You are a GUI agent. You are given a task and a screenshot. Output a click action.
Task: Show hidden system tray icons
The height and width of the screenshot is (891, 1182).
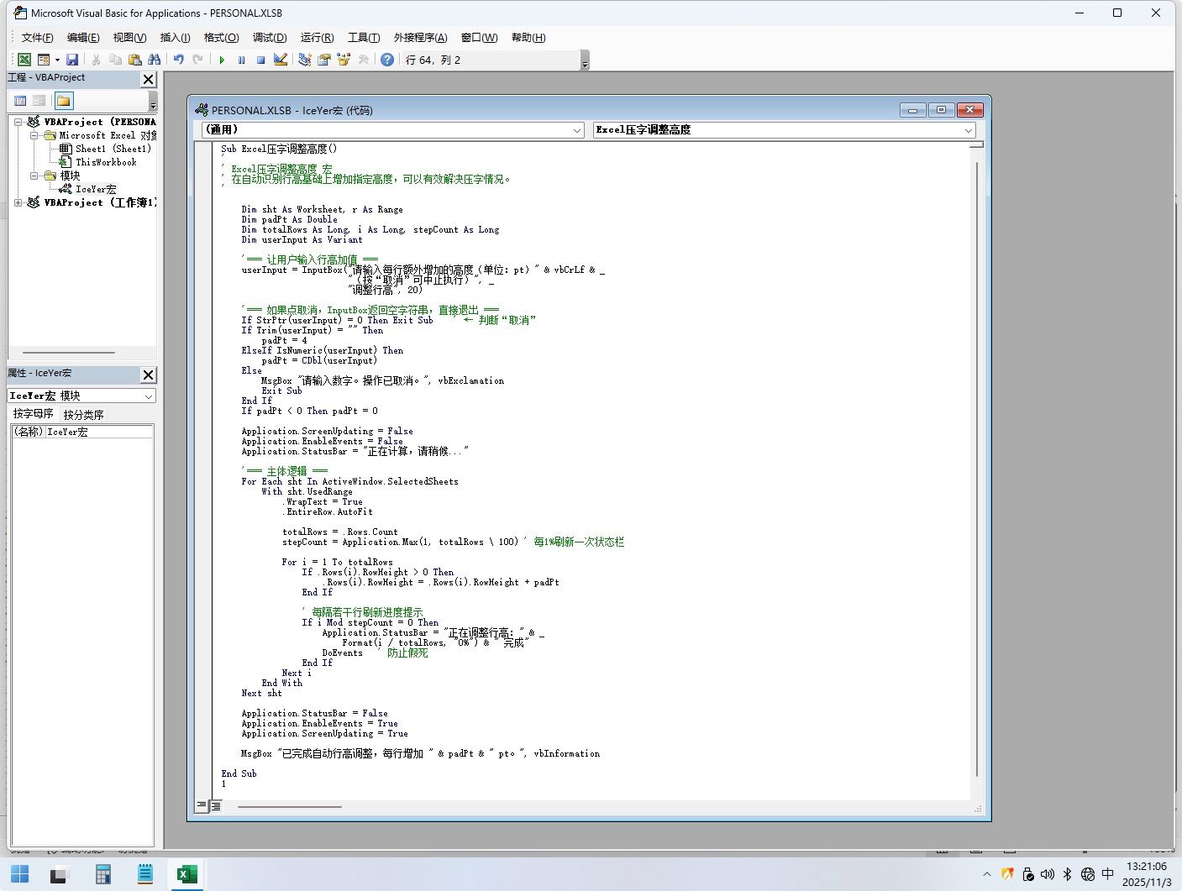click(x=987, y=874)
